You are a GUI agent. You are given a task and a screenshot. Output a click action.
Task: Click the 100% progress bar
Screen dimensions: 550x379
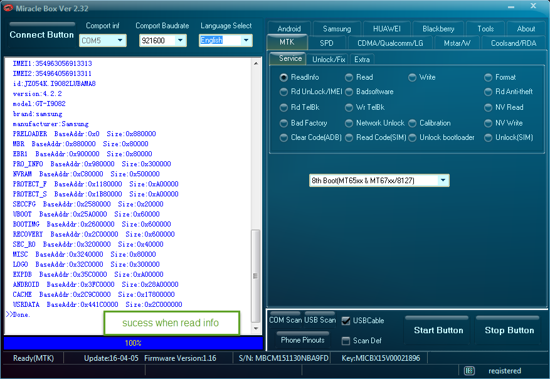134,343
